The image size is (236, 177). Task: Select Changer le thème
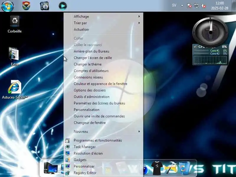click(104, 64)
